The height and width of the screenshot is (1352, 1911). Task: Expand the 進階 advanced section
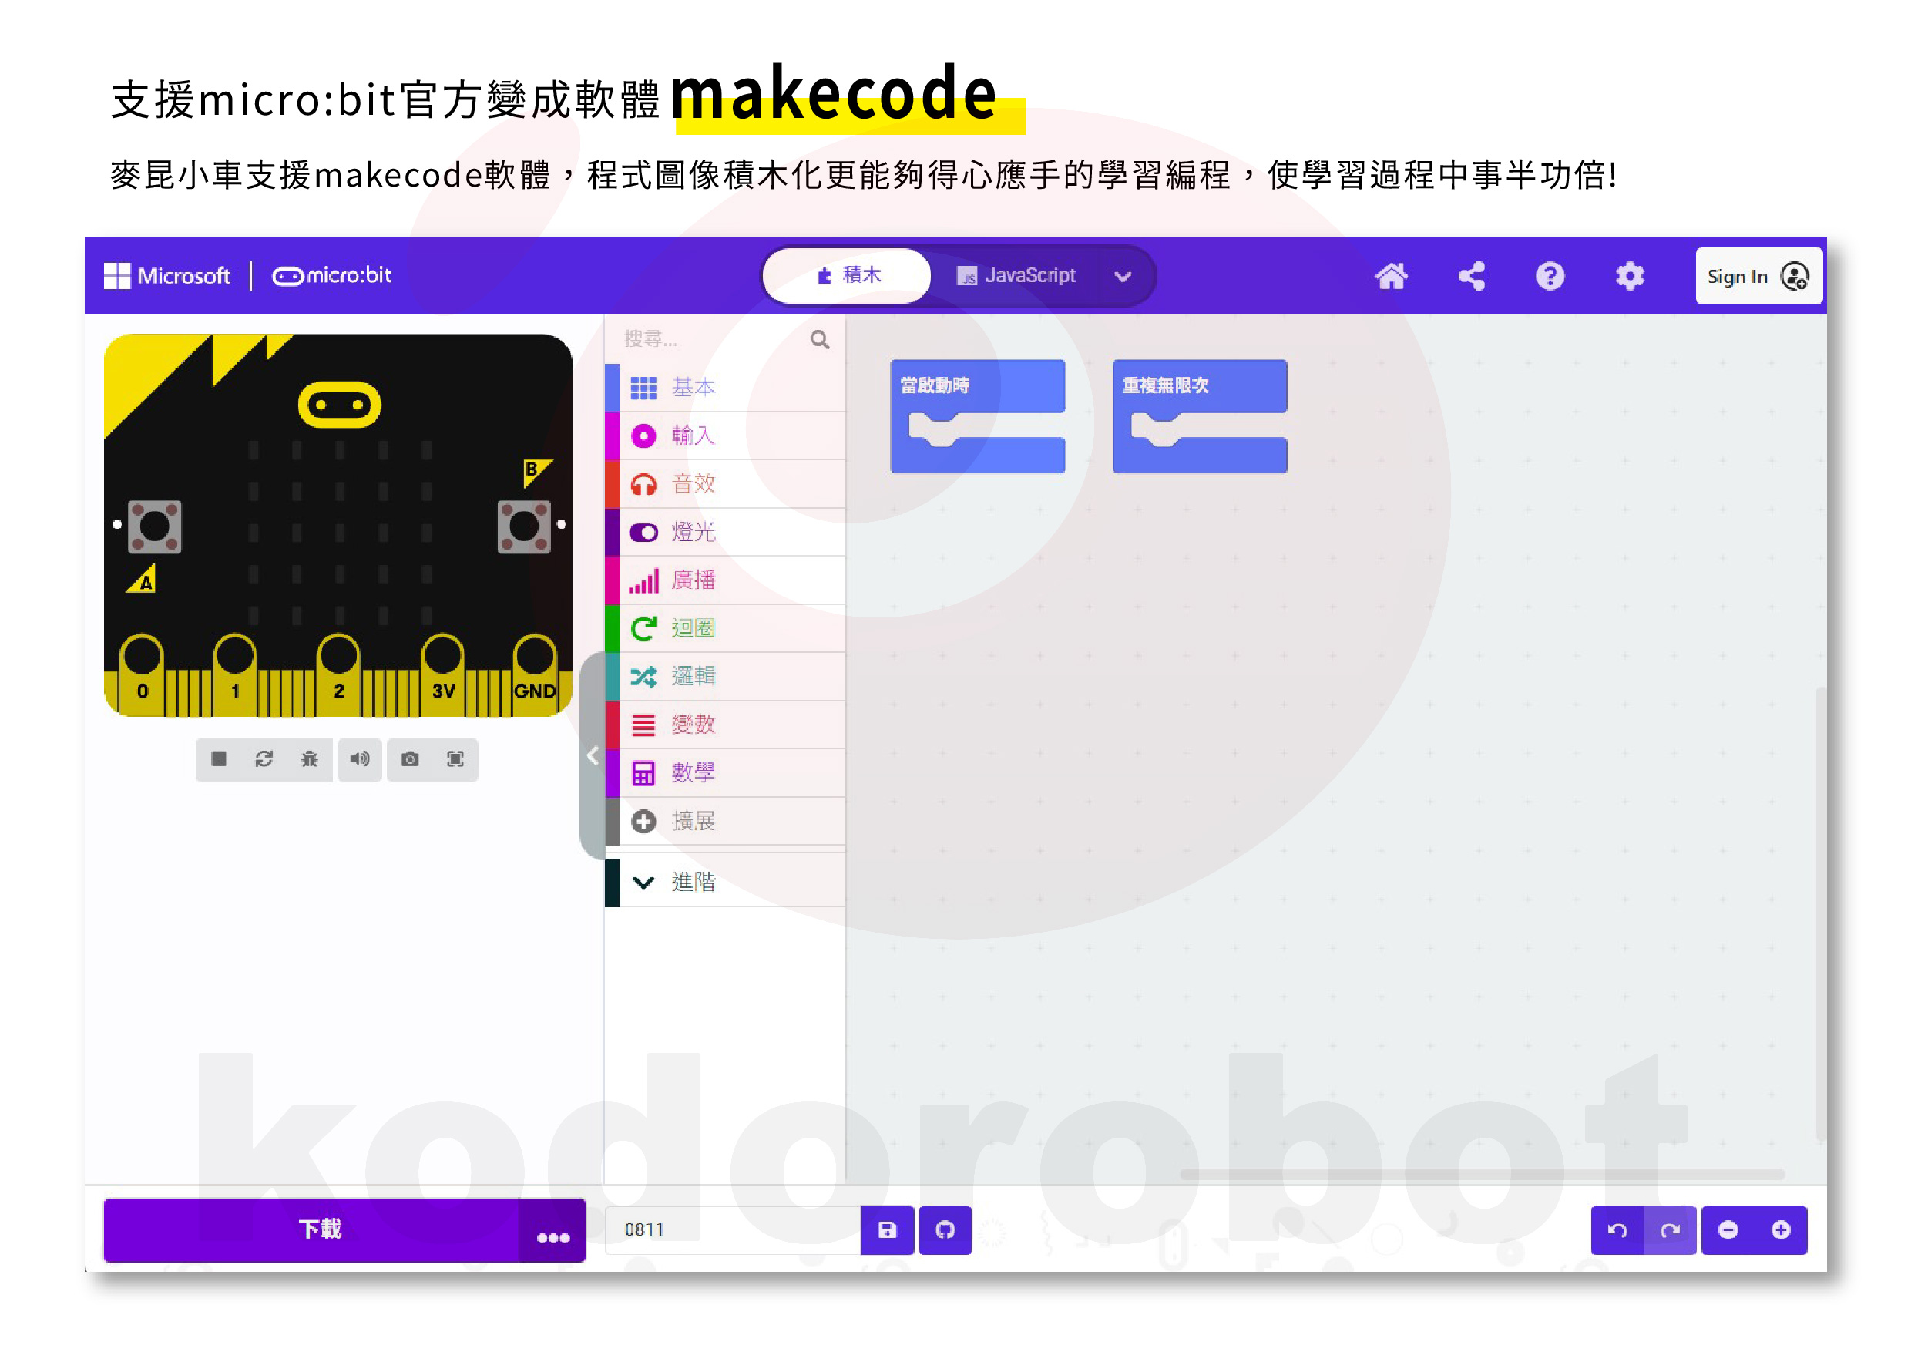pos(725,882)
